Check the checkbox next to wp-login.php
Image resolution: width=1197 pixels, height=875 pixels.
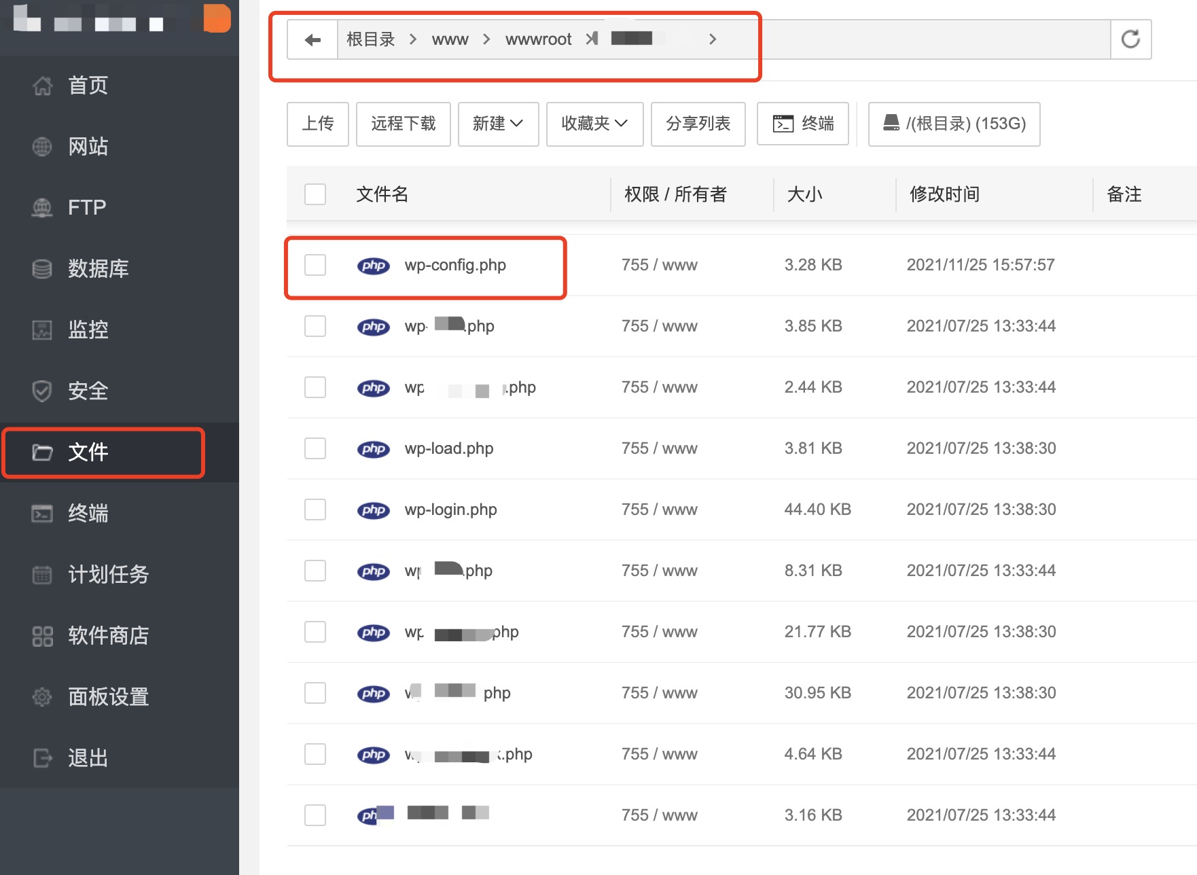point(315,510)
